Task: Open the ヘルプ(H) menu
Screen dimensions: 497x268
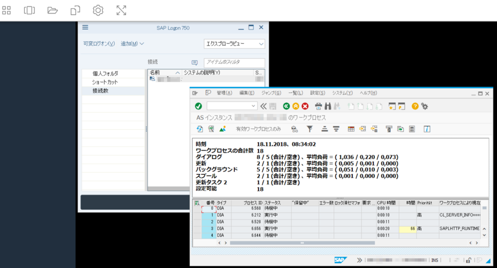Action: click(368, 93)
